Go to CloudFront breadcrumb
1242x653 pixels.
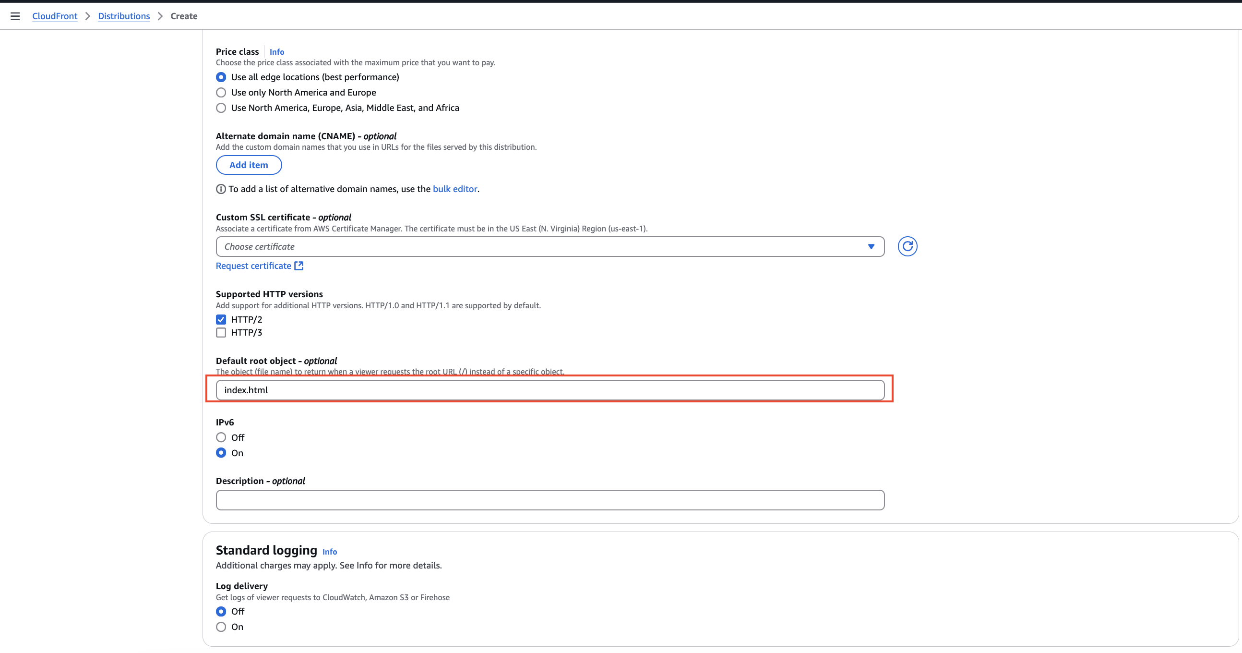pos(55,16)
